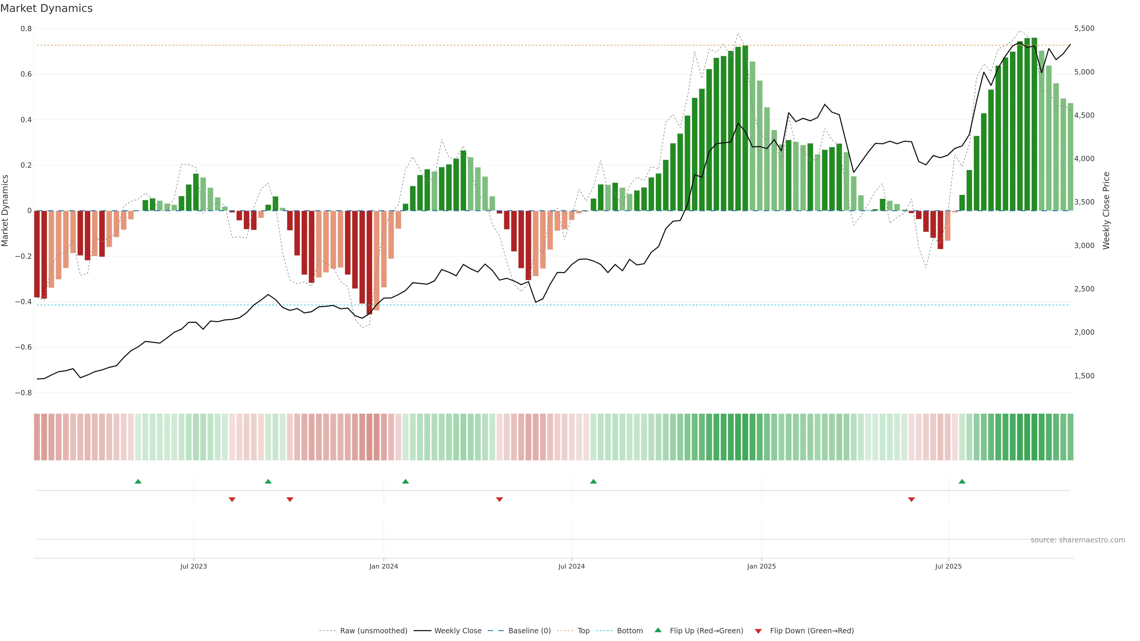Click the leftmost red Flip Down triangle marker
This screenshot has height=641, width=1140.
click(232, 499)
